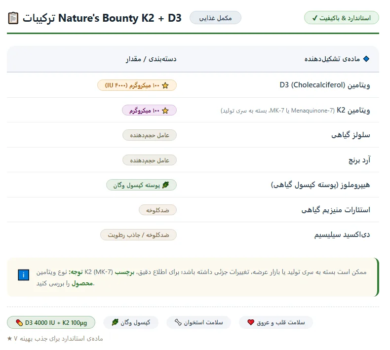Viewport: 390px width, 350px height.
Task: Select the سلامت قلب و عروق tag
Action: click(276, 322)
